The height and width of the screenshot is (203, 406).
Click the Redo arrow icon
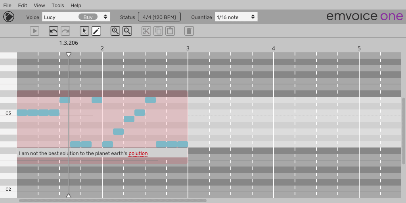[65, 31]
